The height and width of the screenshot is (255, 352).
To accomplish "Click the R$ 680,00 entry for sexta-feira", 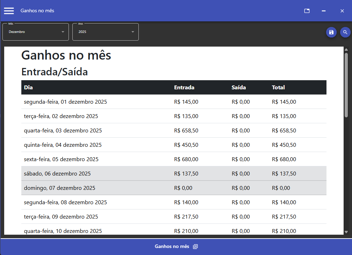I will tap(186, 159).
